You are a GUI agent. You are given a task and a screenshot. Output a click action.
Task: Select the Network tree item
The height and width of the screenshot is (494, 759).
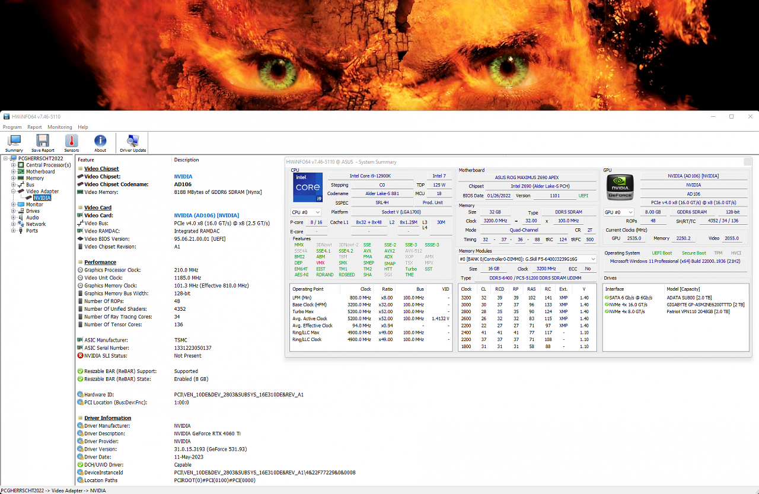click(x=36, y=224)
